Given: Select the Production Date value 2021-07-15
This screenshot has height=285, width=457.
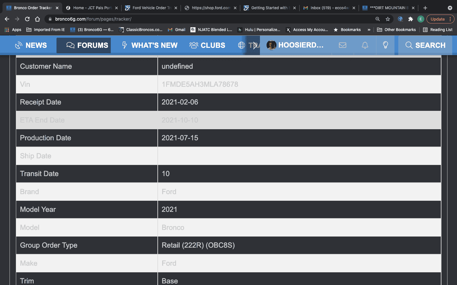Looking at the screenshot, I should 180,138.
